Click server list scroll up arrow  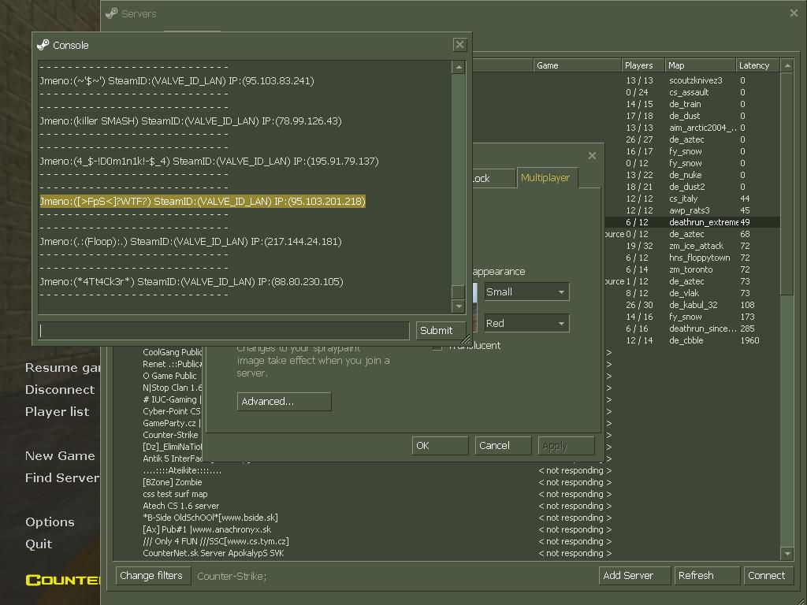[x=787, y=66]
